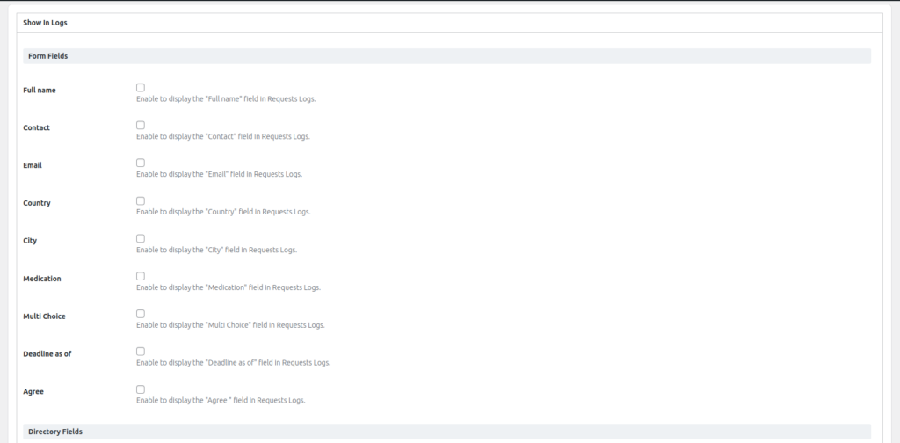Click the bold Medication row label
Image resolution: width=900 pixels, height=443 pixels.
pos(42,279)
